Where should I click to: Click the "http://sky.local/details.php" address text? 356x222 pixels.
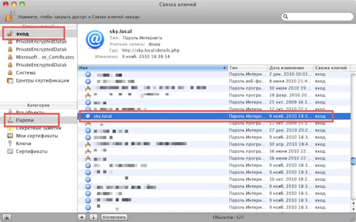[151, 50]
